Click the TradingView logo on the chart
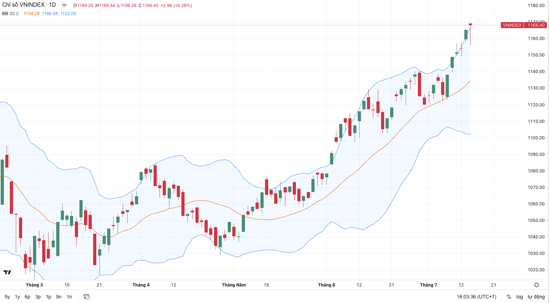Screen dimensions: 549x303 [7, 272]
